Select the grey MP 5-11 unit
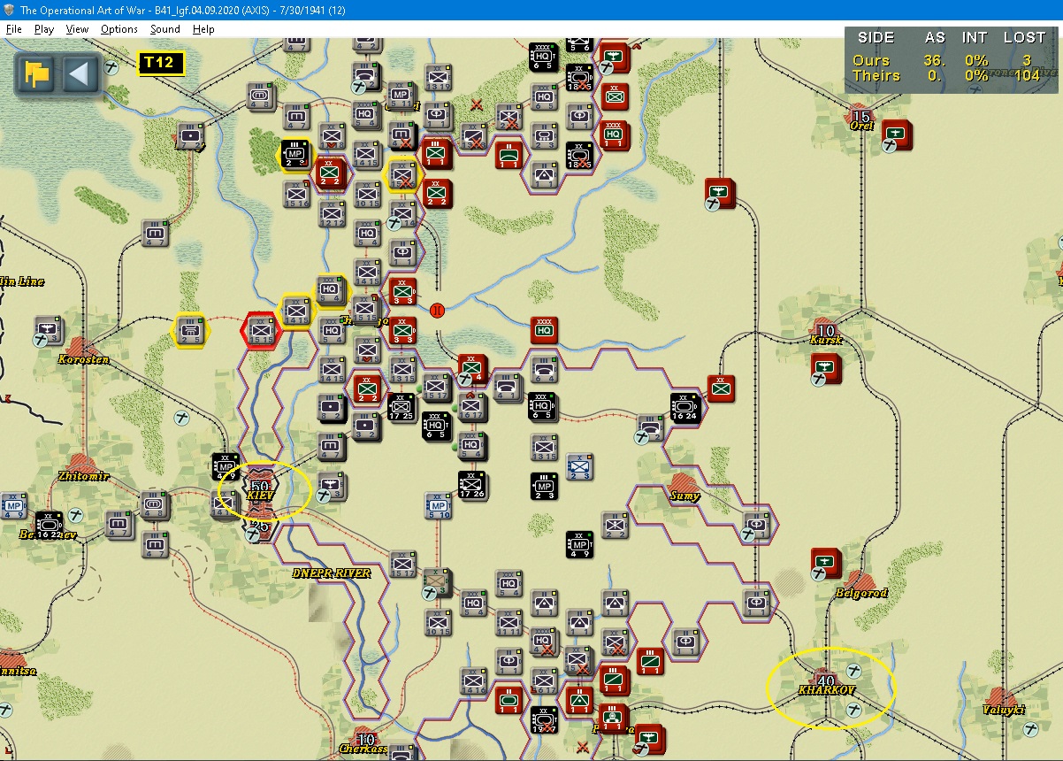The image size is (1063, 761). coord(401,95)
